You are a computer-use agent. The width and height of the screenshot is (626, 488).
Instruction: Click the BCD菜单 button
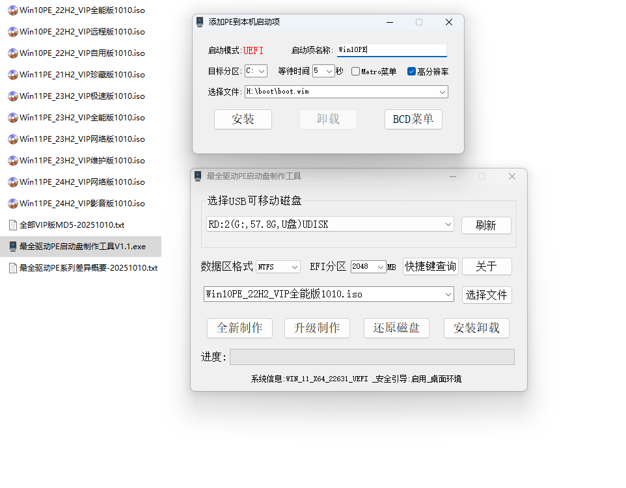click(x=413, y=119)
